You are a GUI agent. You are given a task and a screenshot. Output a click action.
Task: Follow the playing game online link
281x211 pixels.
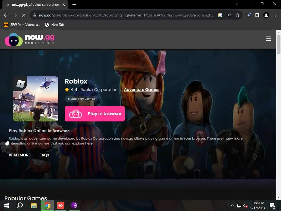click(x=162, y=138)
